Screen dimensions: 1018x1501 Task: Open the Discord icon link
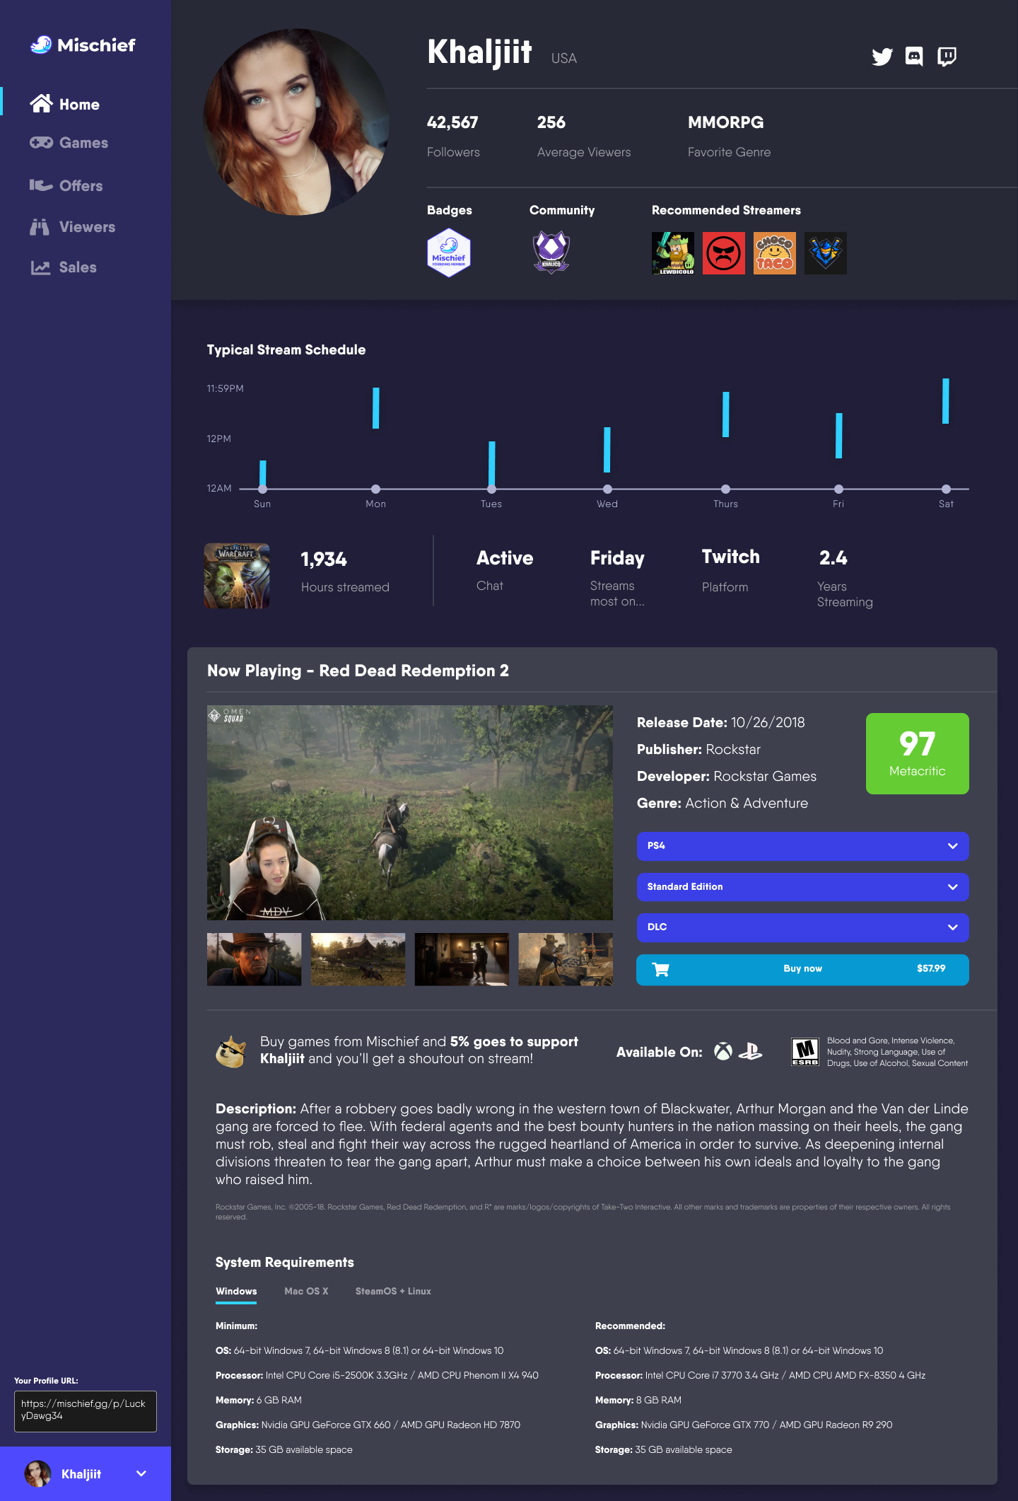[x=914, y=57]
